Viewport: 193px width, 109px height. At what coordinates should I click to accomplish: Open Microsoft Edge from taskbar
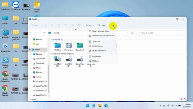[106, 106]
